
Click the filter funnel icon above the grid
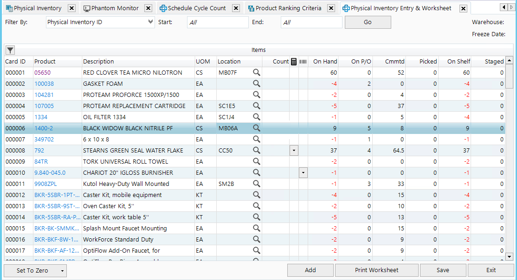tap(10, 50)
